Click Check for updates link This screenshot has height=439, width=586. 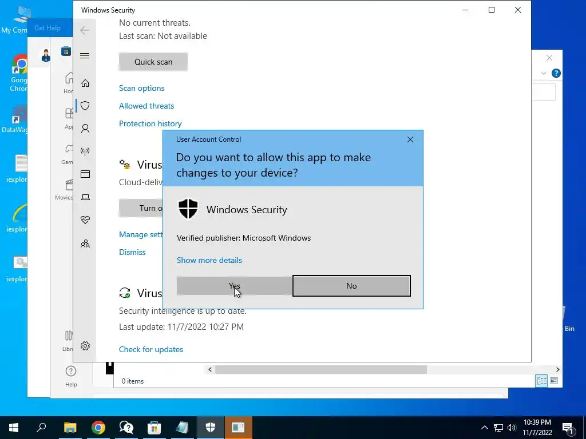click(x=151, y=349)
